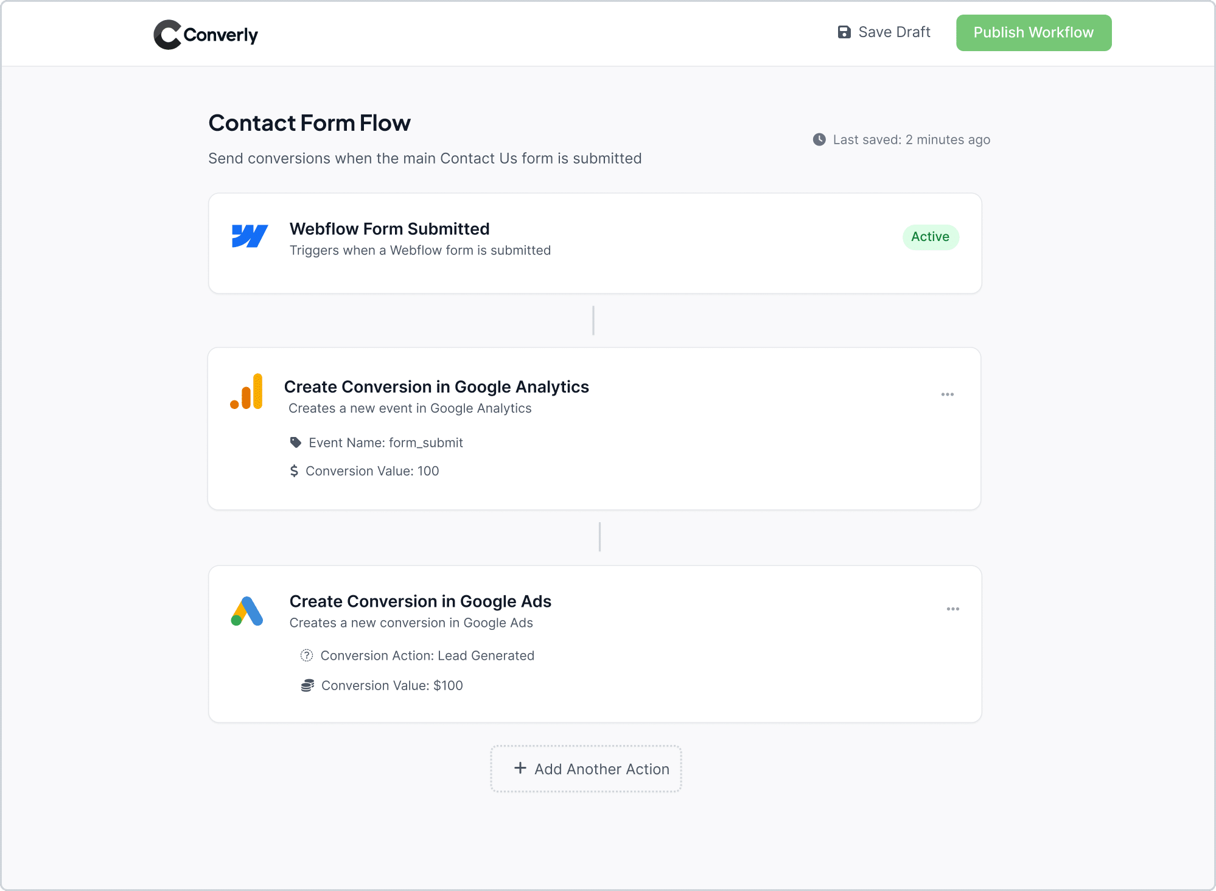Open the Webflow Form Submitted trigger card
This screenshot has width=1216, height=891.
595,243
